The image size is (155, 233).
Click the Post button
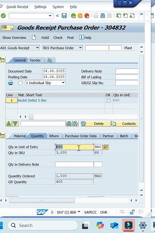point(70,38)
